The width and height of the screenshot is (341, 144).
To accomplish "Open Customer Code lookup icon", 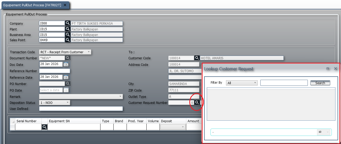I will [x=197, y=58].
